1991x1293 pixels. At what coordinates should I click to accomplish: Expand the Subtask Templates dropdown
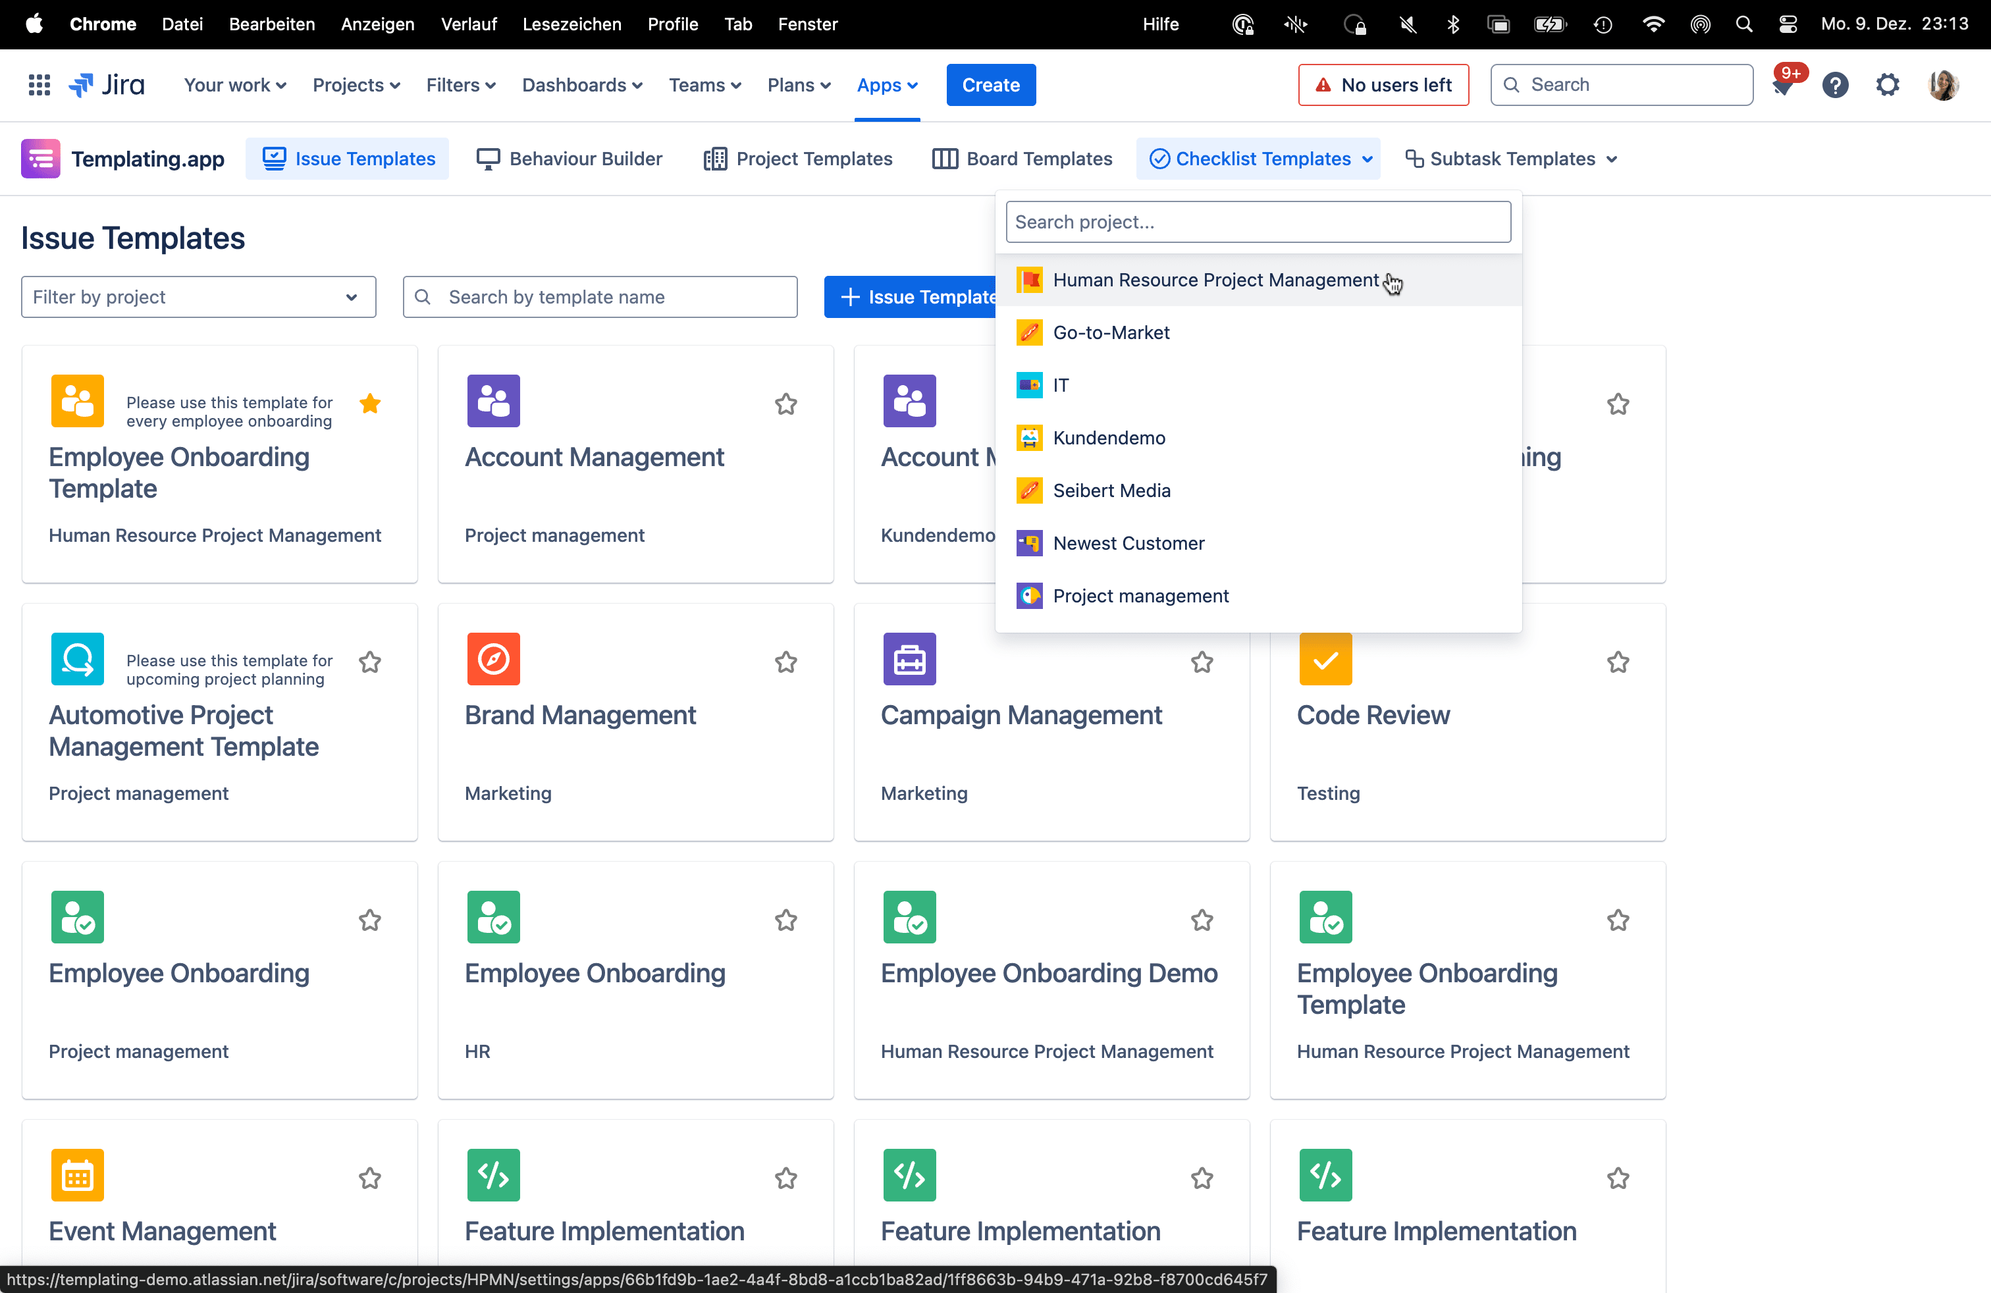point(1511,159)
